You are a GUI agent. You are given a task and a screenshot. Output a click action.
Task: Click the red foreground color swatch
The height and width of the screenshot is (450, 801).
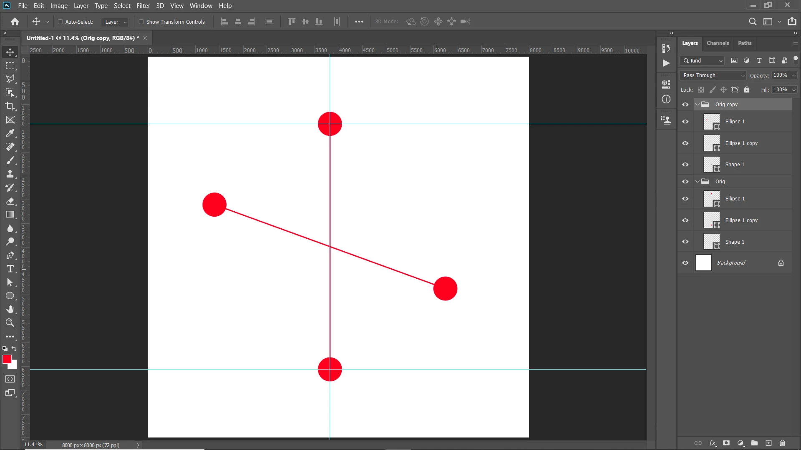click(x=7, y=359)
